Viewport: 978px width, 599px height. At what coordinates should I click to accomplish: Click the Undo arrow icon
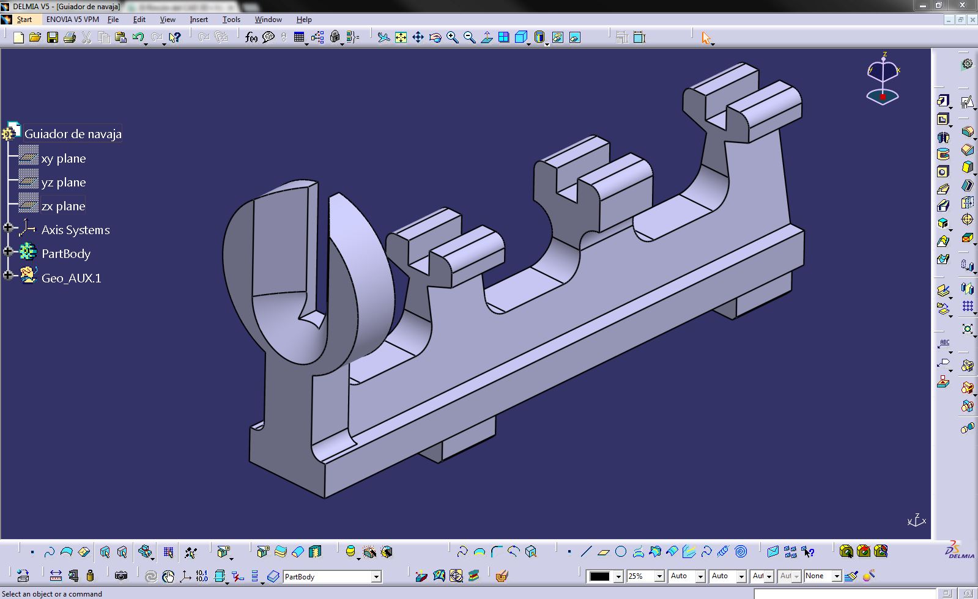coord(138,37)
